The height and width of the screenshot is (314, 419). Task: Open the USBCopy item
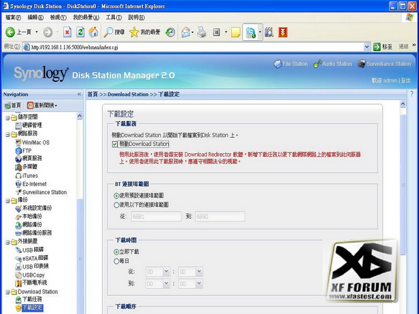point(30,275)
